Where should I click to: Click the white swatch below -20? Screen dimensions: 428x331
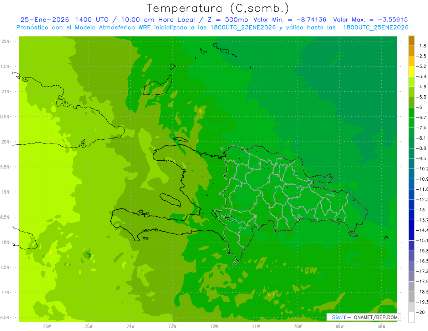411,317
